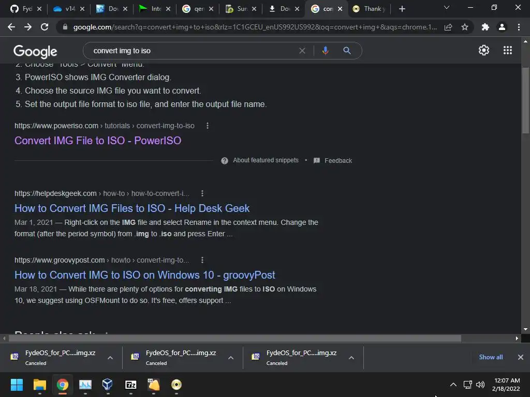The width and height of the screenshot is (530, 397).
Task: Open Convert IMG File to ISO - PowerISO
Action: (98, 141)
